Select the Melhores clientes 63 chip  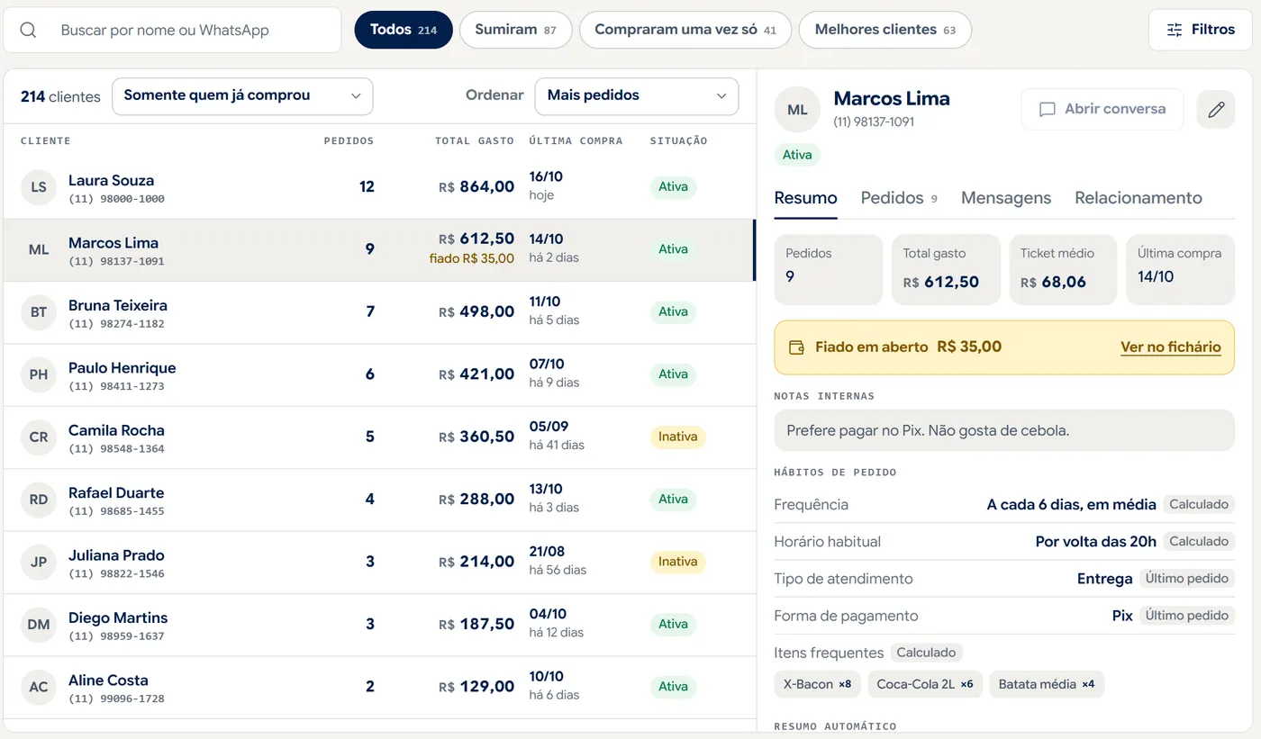tap(885, 30)
